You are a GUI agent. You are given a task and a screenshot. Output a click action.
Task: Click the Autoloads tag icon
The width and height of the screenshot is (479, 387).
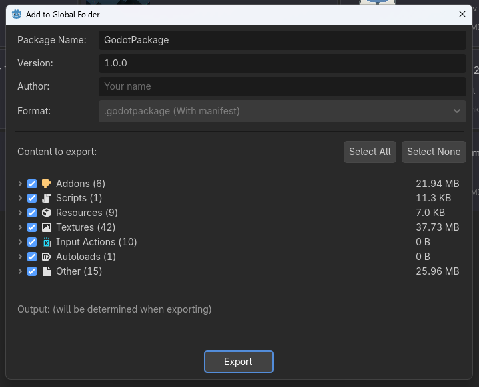(47, 257)
